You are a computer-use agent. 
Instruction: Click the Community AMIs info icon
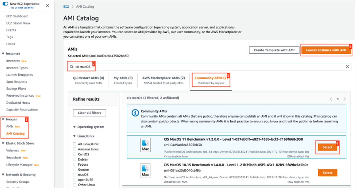(135, 113)
